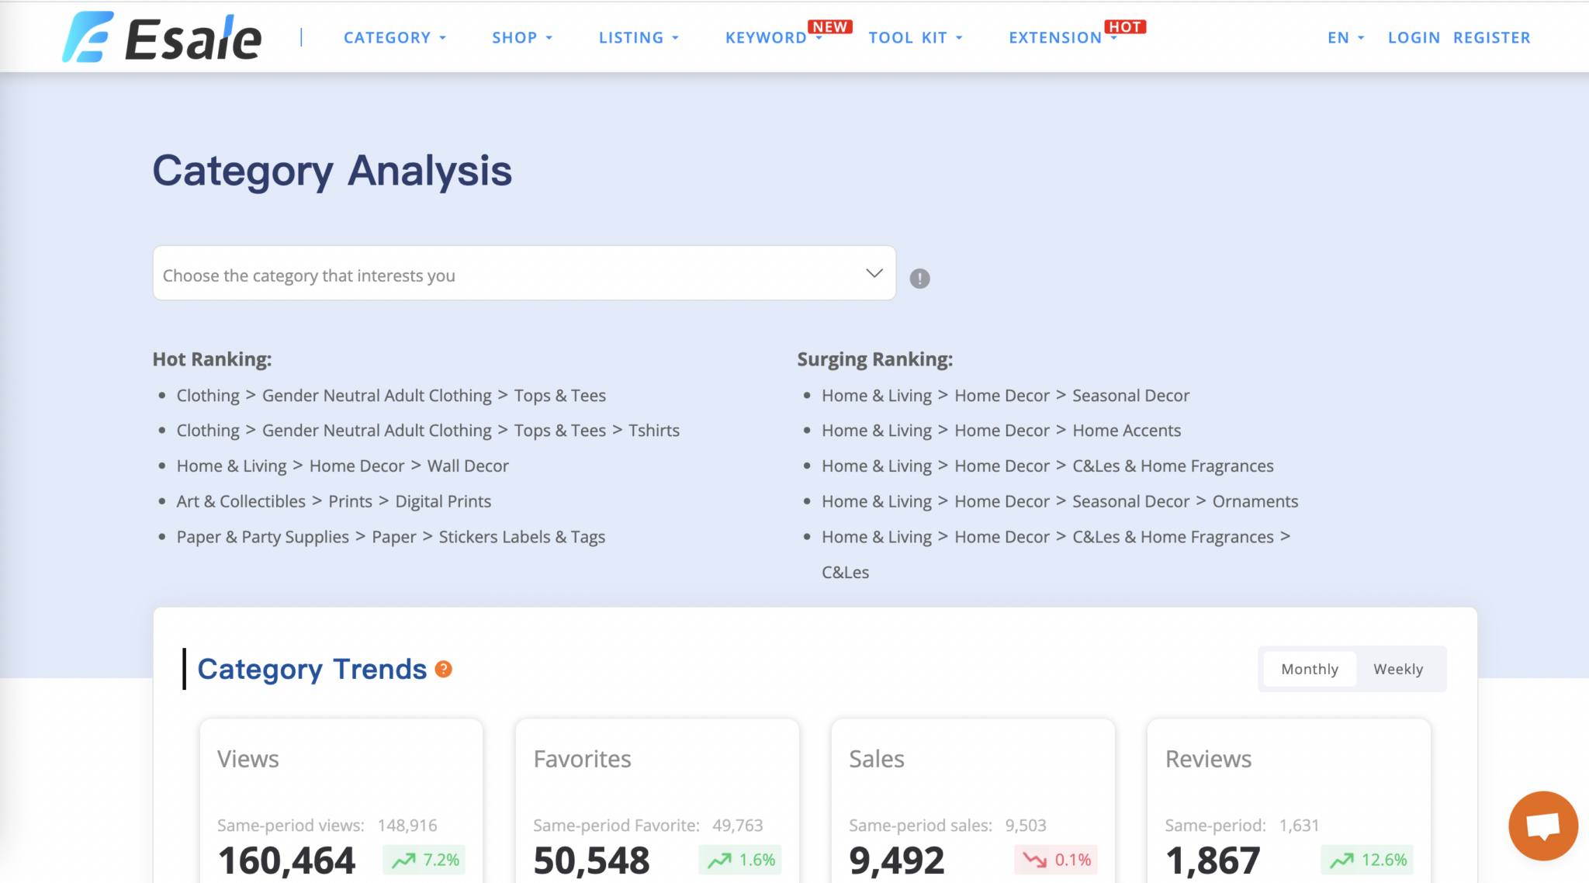Screen dimensions: 1589x883
Task: Open the category selection dropdown
Action: pyautogui.click(x=874, y=273)
